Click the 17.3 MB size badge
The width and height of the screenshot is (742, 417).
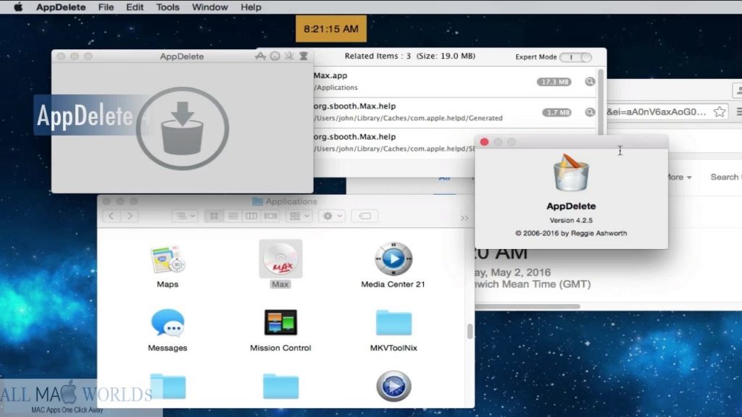click(x=554, y=82)
